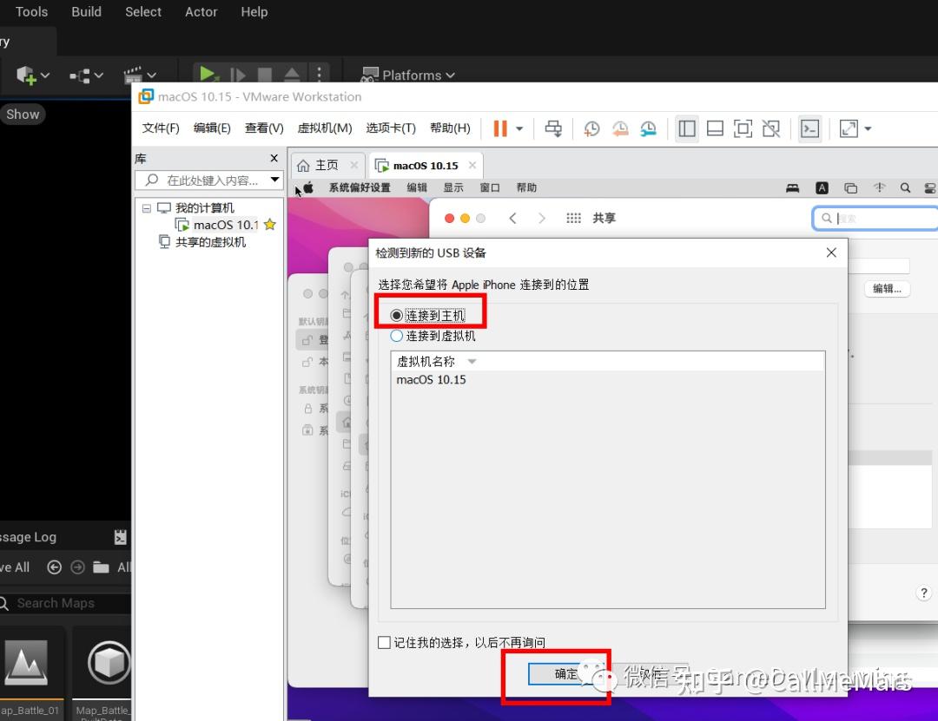Screen dimensions: 938x721
Task: Click VMware stretch guest display icon
Action: 849,128
